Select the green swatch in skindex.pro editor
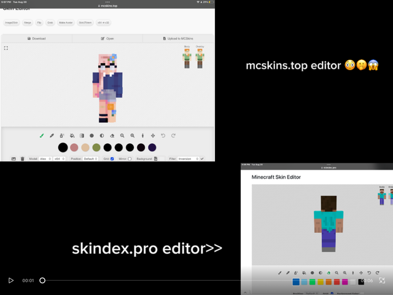 click(313, 282)
